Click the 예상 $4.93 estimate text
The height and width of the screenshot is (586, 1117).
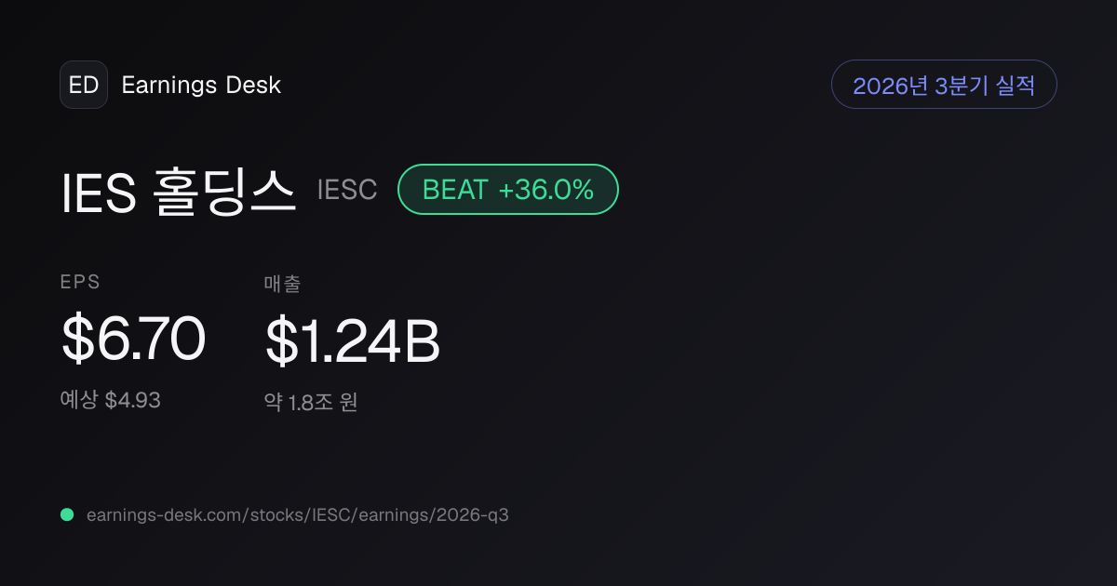[111, 400]
